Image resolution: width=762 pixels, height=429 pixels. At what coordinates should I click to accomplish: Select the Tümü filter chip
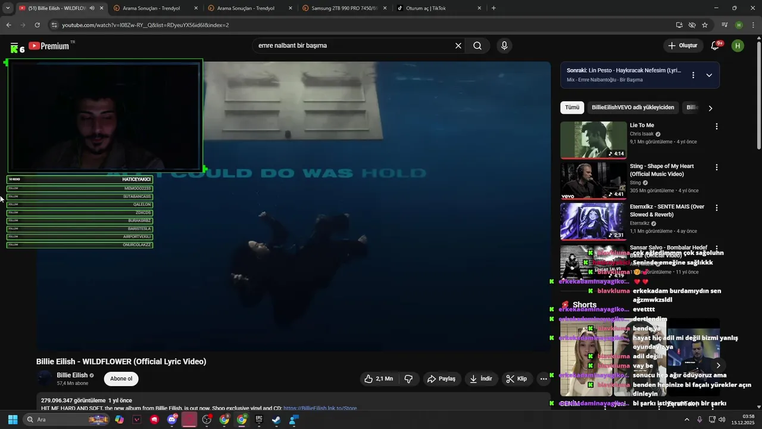(572, 107)
